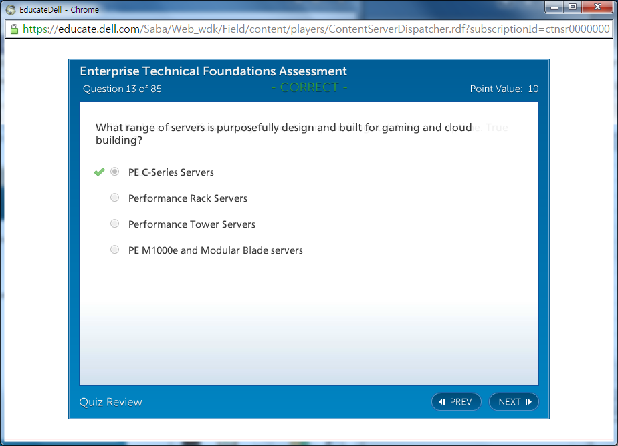Click the green checkmark beside PE C-Series
This screenshot has height=446, width=618.
99,172
